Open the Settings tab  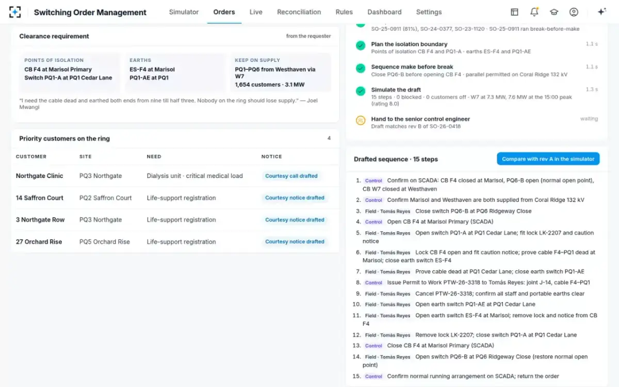pyautogui.click(x=429, y=12)
